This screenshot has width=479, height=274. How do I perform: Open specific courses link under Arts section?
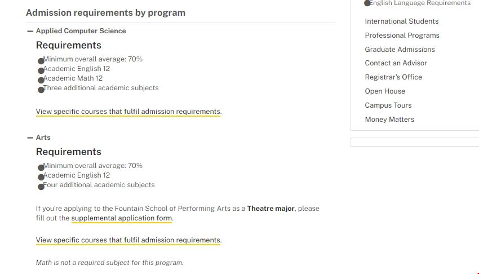coord(128,240)
